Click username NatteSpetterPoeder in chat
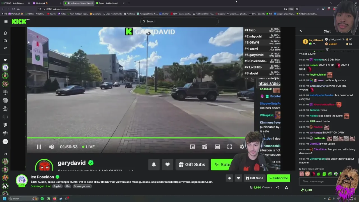 (321, 95)
